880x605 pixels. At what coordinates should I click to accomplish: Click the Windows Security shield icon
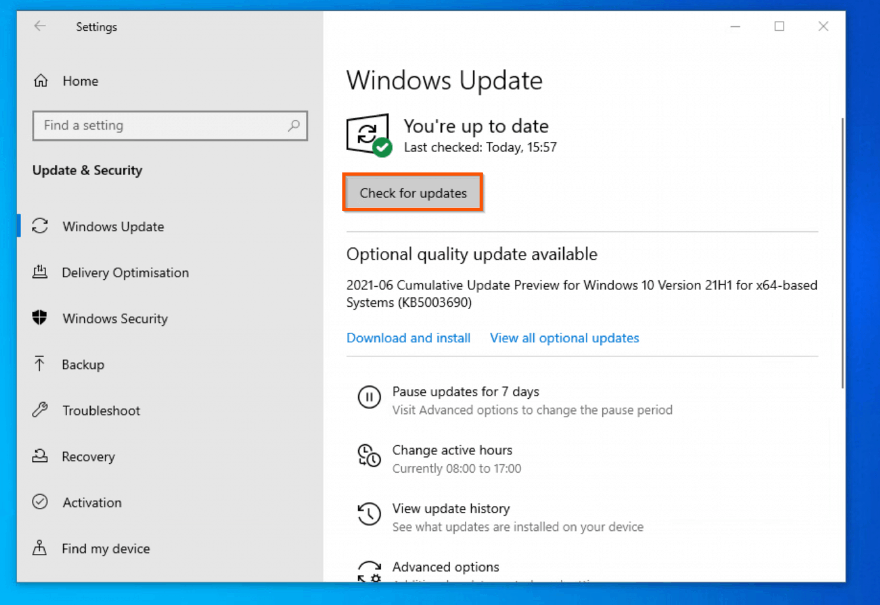(40, 318)
